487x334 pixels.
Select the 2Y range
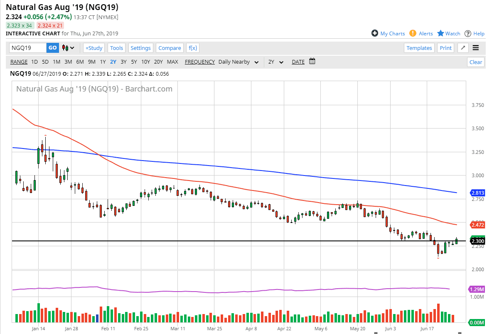pos(113,62)
